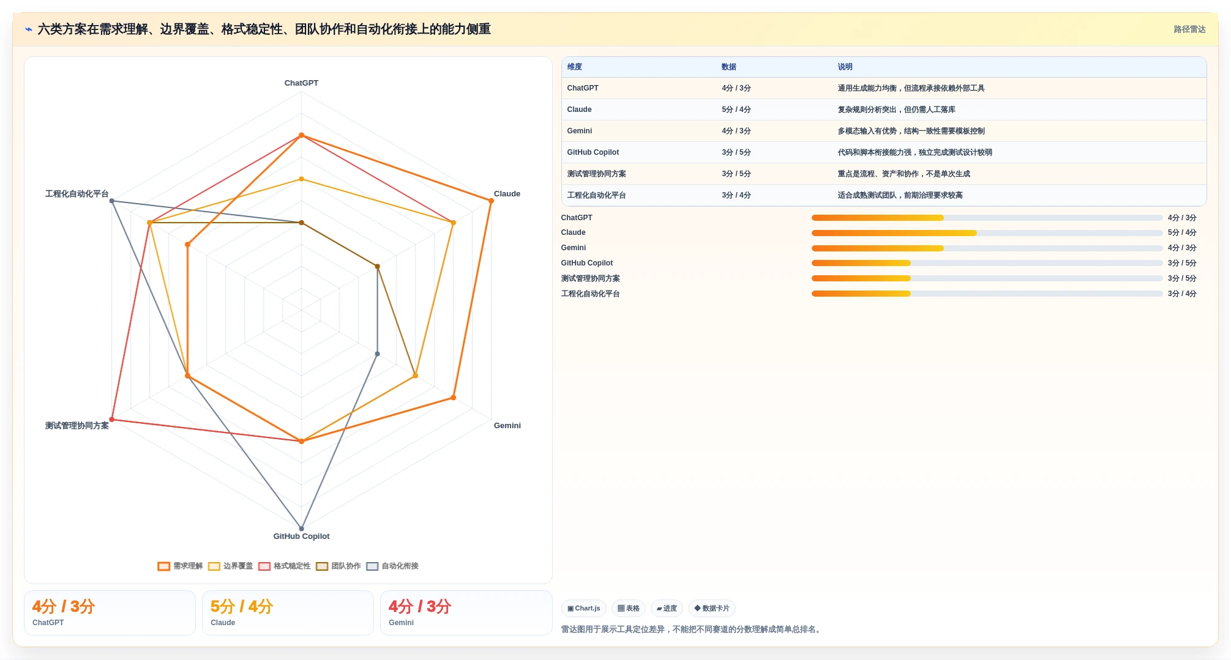1231x660 pixels.
Task: Click the Gemini progress bar
Action: [987, 248]
